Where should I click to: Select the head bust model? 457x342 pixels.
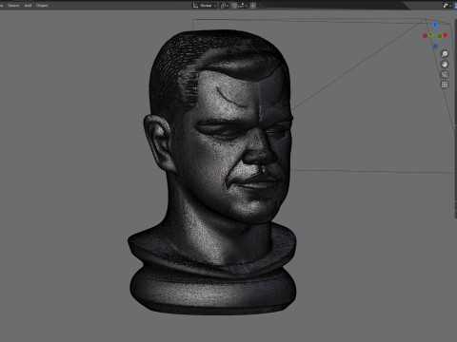[x=212, y=173]
